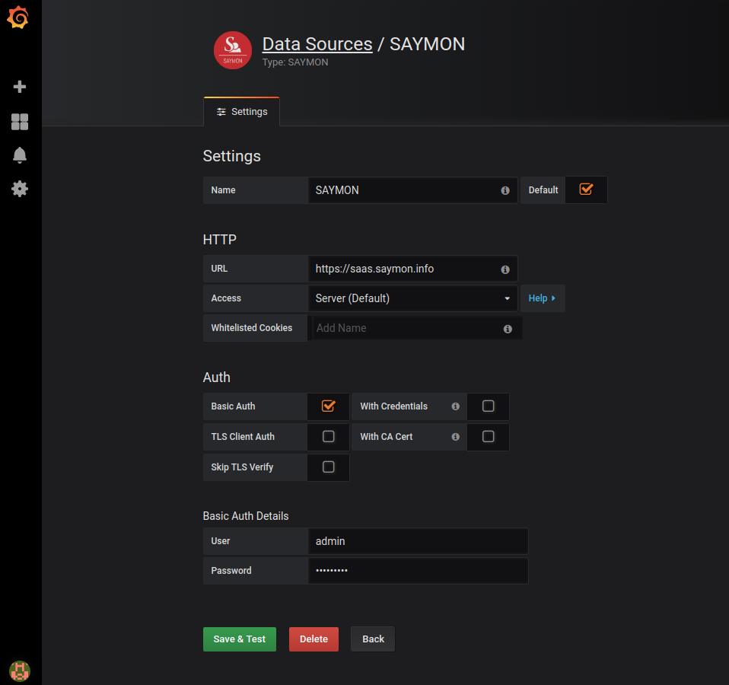Show info tooltip for With CA Cert
This screenshot has height=685, width=729.
(x=456, y=437)
